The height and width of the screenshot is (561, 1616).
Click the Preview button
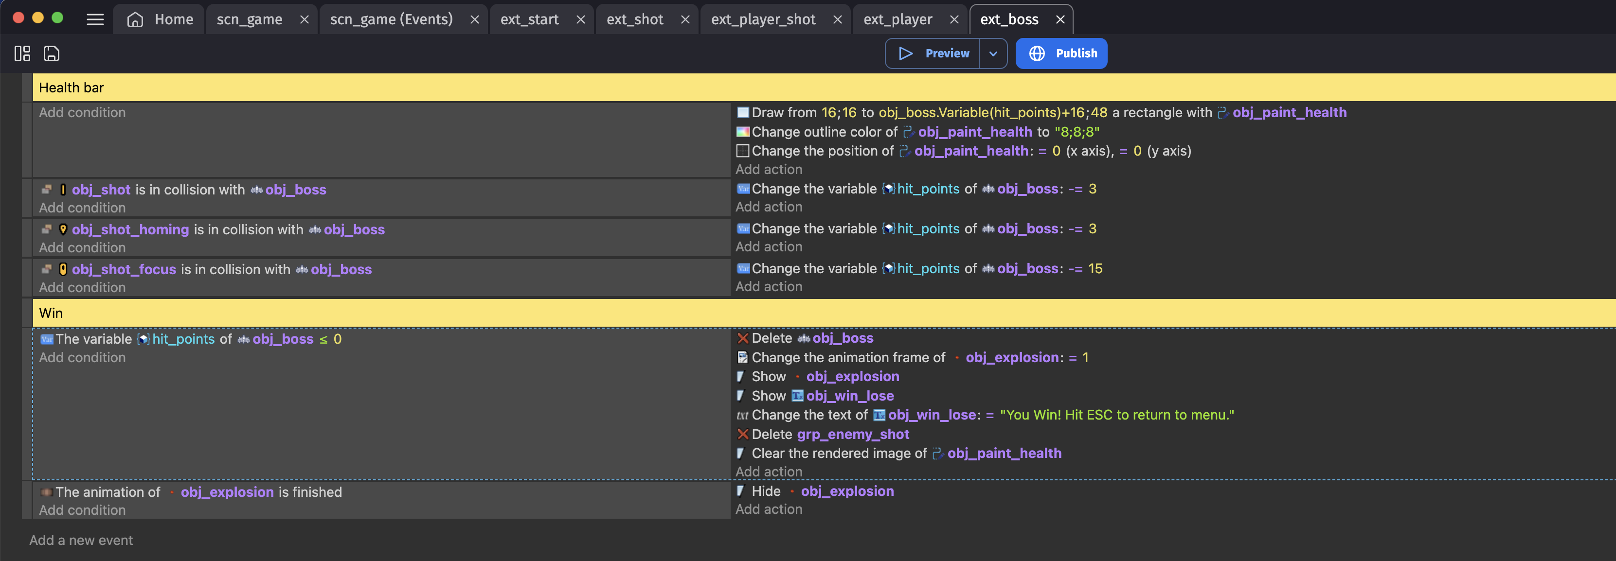point(932,53)
